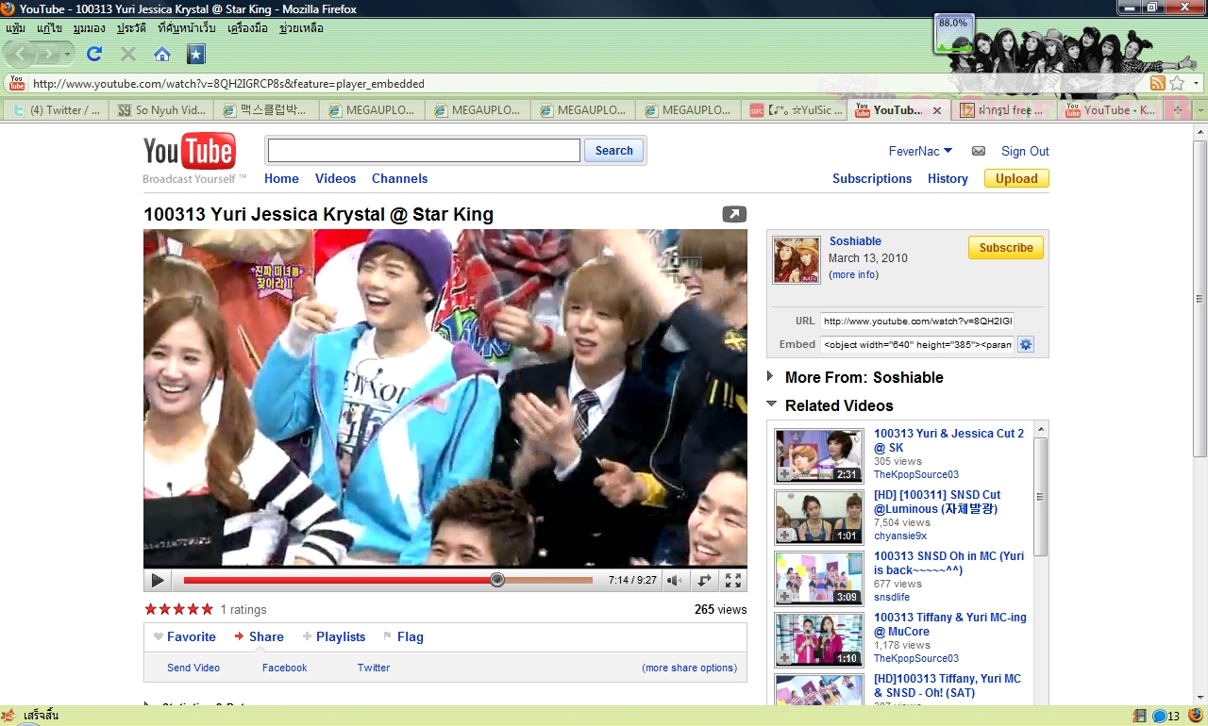Bookmark this page with the star icon
Viewport: 1208px width, 726px height.
pyautogui.click(x=1177, y=83)
